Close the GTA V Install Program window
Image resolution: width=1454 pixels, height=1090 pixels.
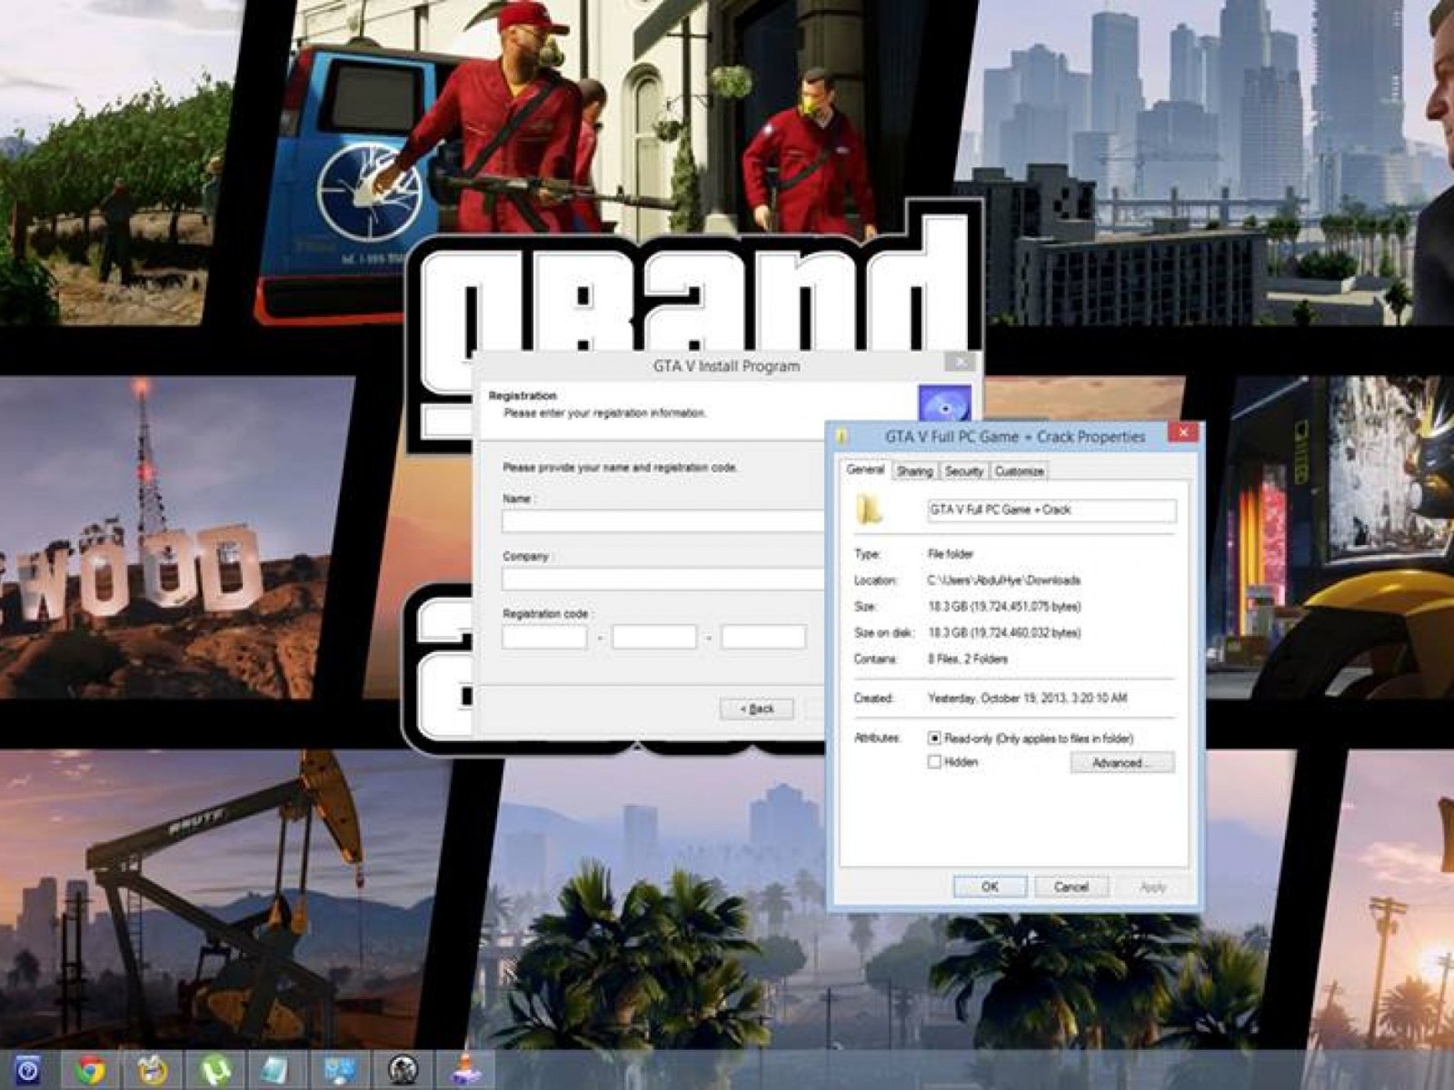pos(961,362)
